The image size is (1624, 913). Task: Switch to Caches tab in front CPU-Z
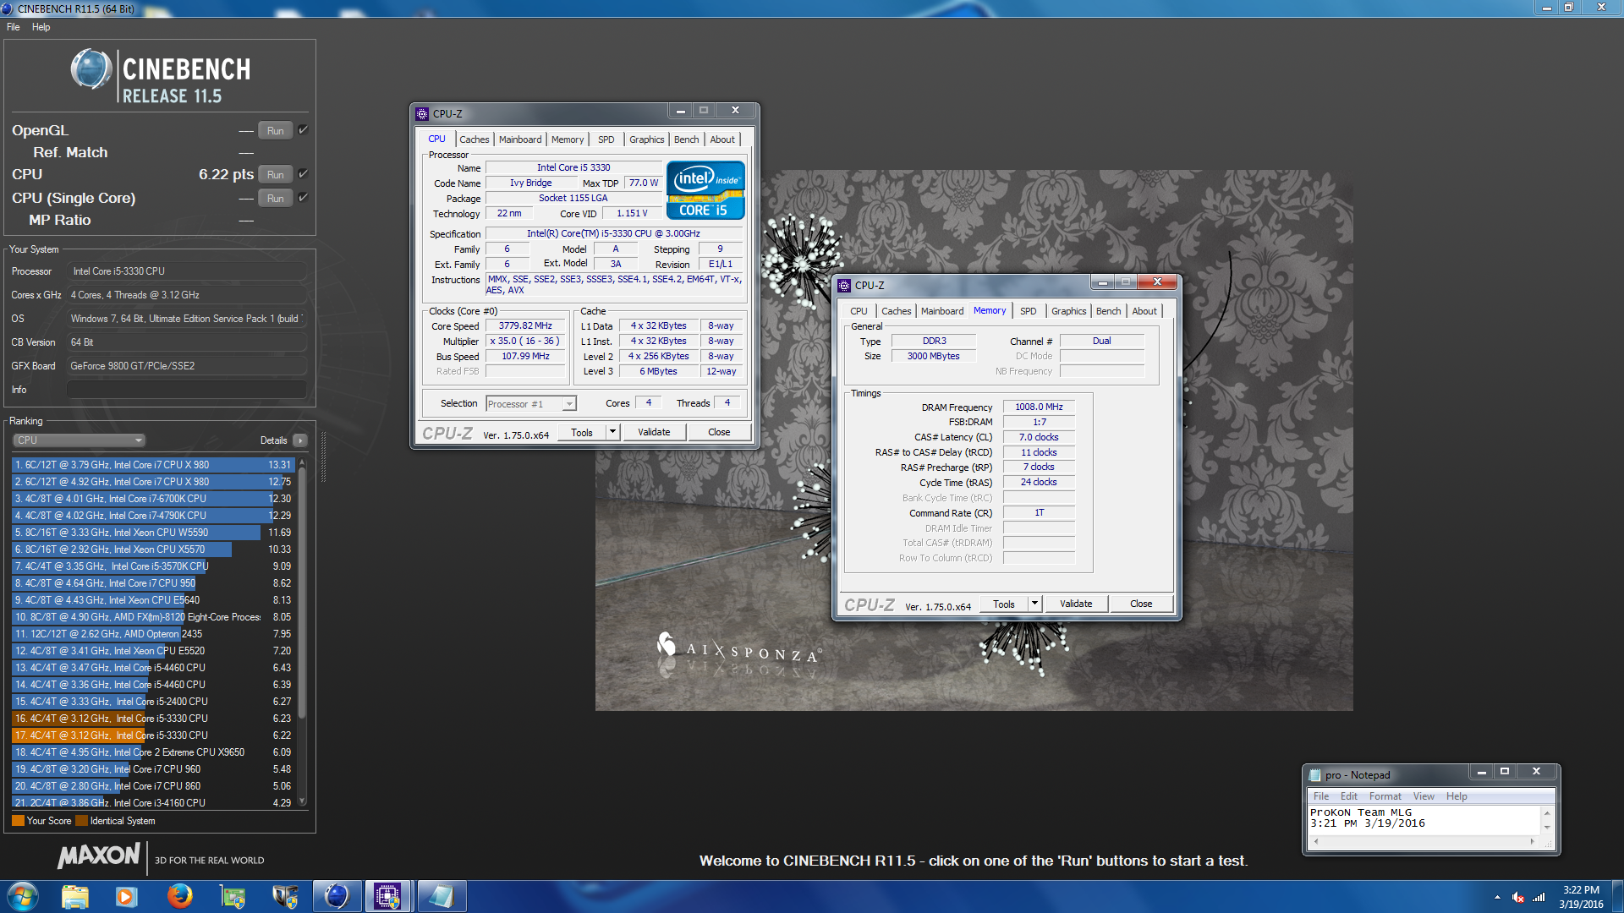[x=475, y=139]
